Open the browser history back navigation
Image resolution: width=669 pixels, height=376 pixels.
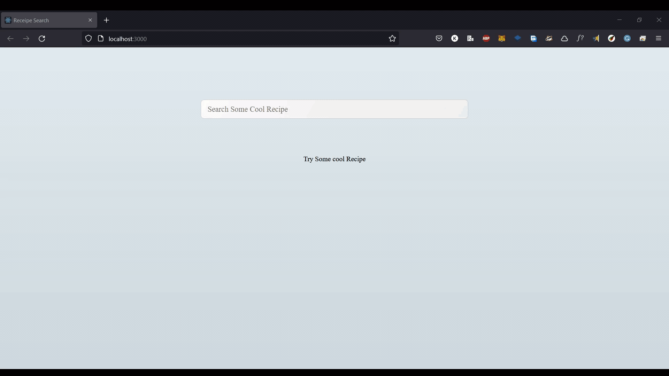coord(11,39)
